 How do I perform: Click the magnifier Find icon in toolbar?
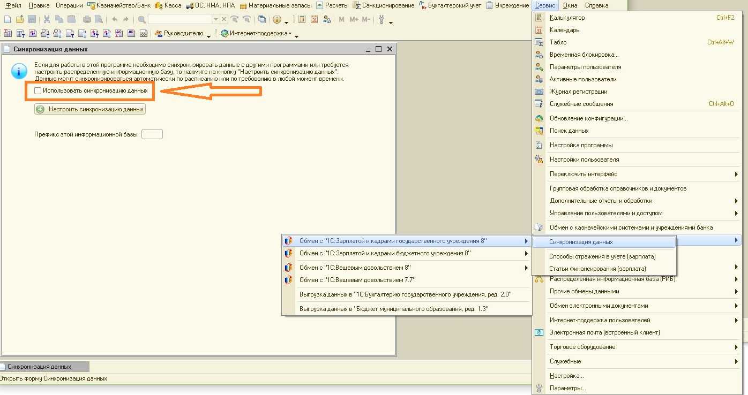click(x=141, y=19)
